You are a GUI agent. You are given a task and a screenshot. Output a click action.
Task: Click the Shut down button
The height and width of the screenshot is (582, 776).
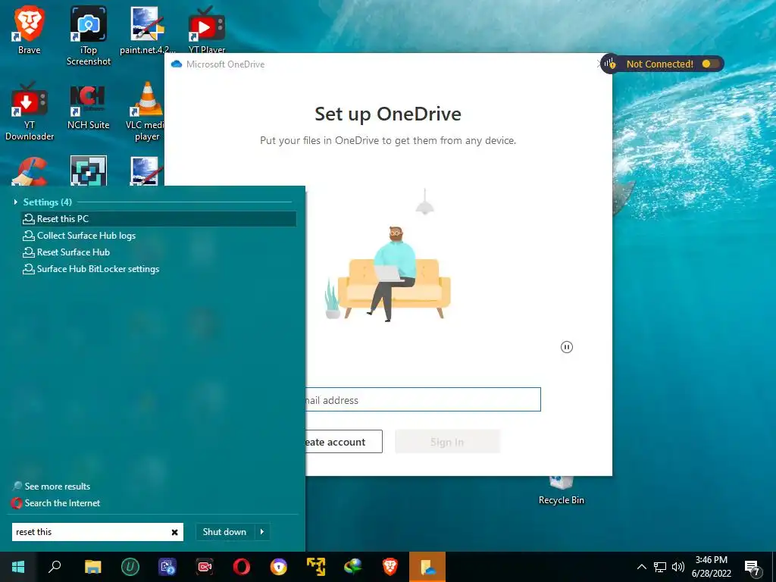coord(224,532)
